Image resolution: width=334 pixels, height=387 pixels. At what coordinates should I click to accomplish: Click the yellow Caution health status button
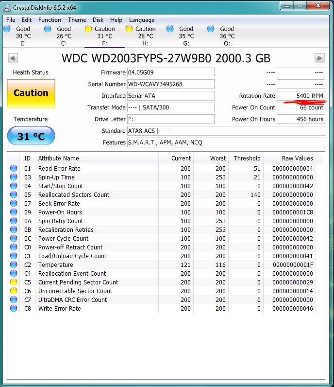click(31, 93)
